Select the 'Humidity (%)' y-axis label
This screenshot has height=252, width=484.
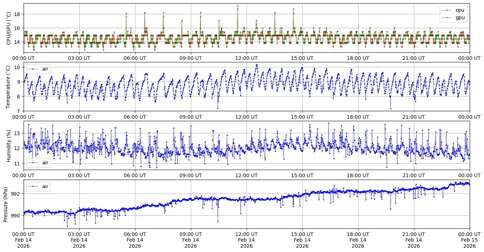coord(9,145)
